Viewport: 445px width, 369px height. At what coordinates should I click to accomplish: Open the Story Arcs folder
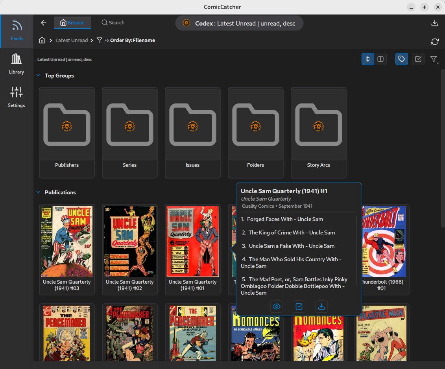[318, 132]
